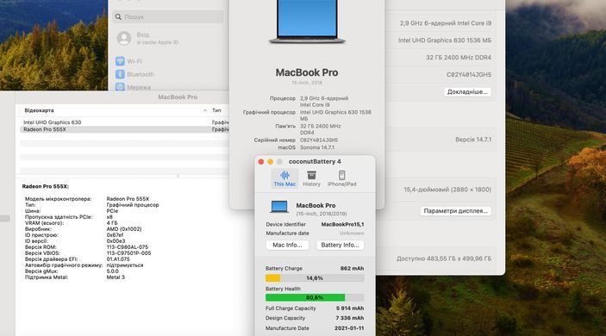This screenshot has height=336, width=606.
Task: Click the Metal 3 support value in System Information
Action: coord(116,277)
